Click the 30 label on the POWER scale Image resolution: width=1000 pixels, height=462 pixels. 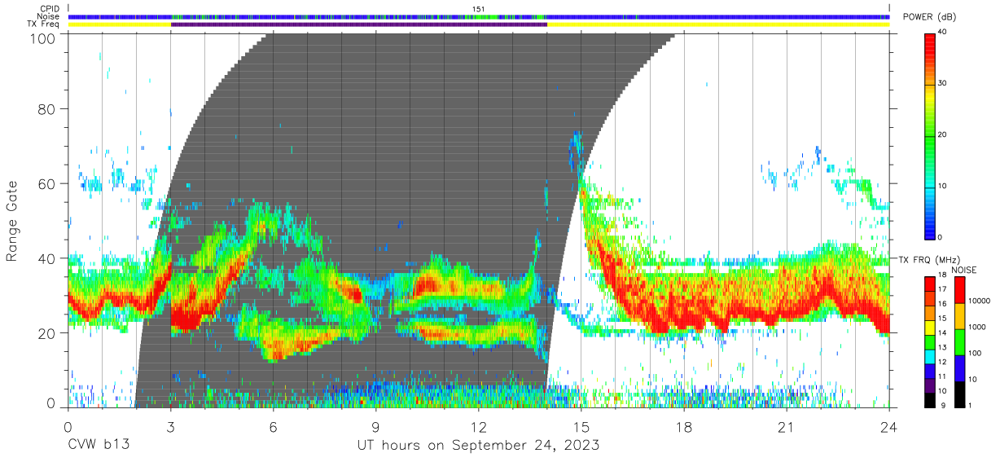coord(942,83)
